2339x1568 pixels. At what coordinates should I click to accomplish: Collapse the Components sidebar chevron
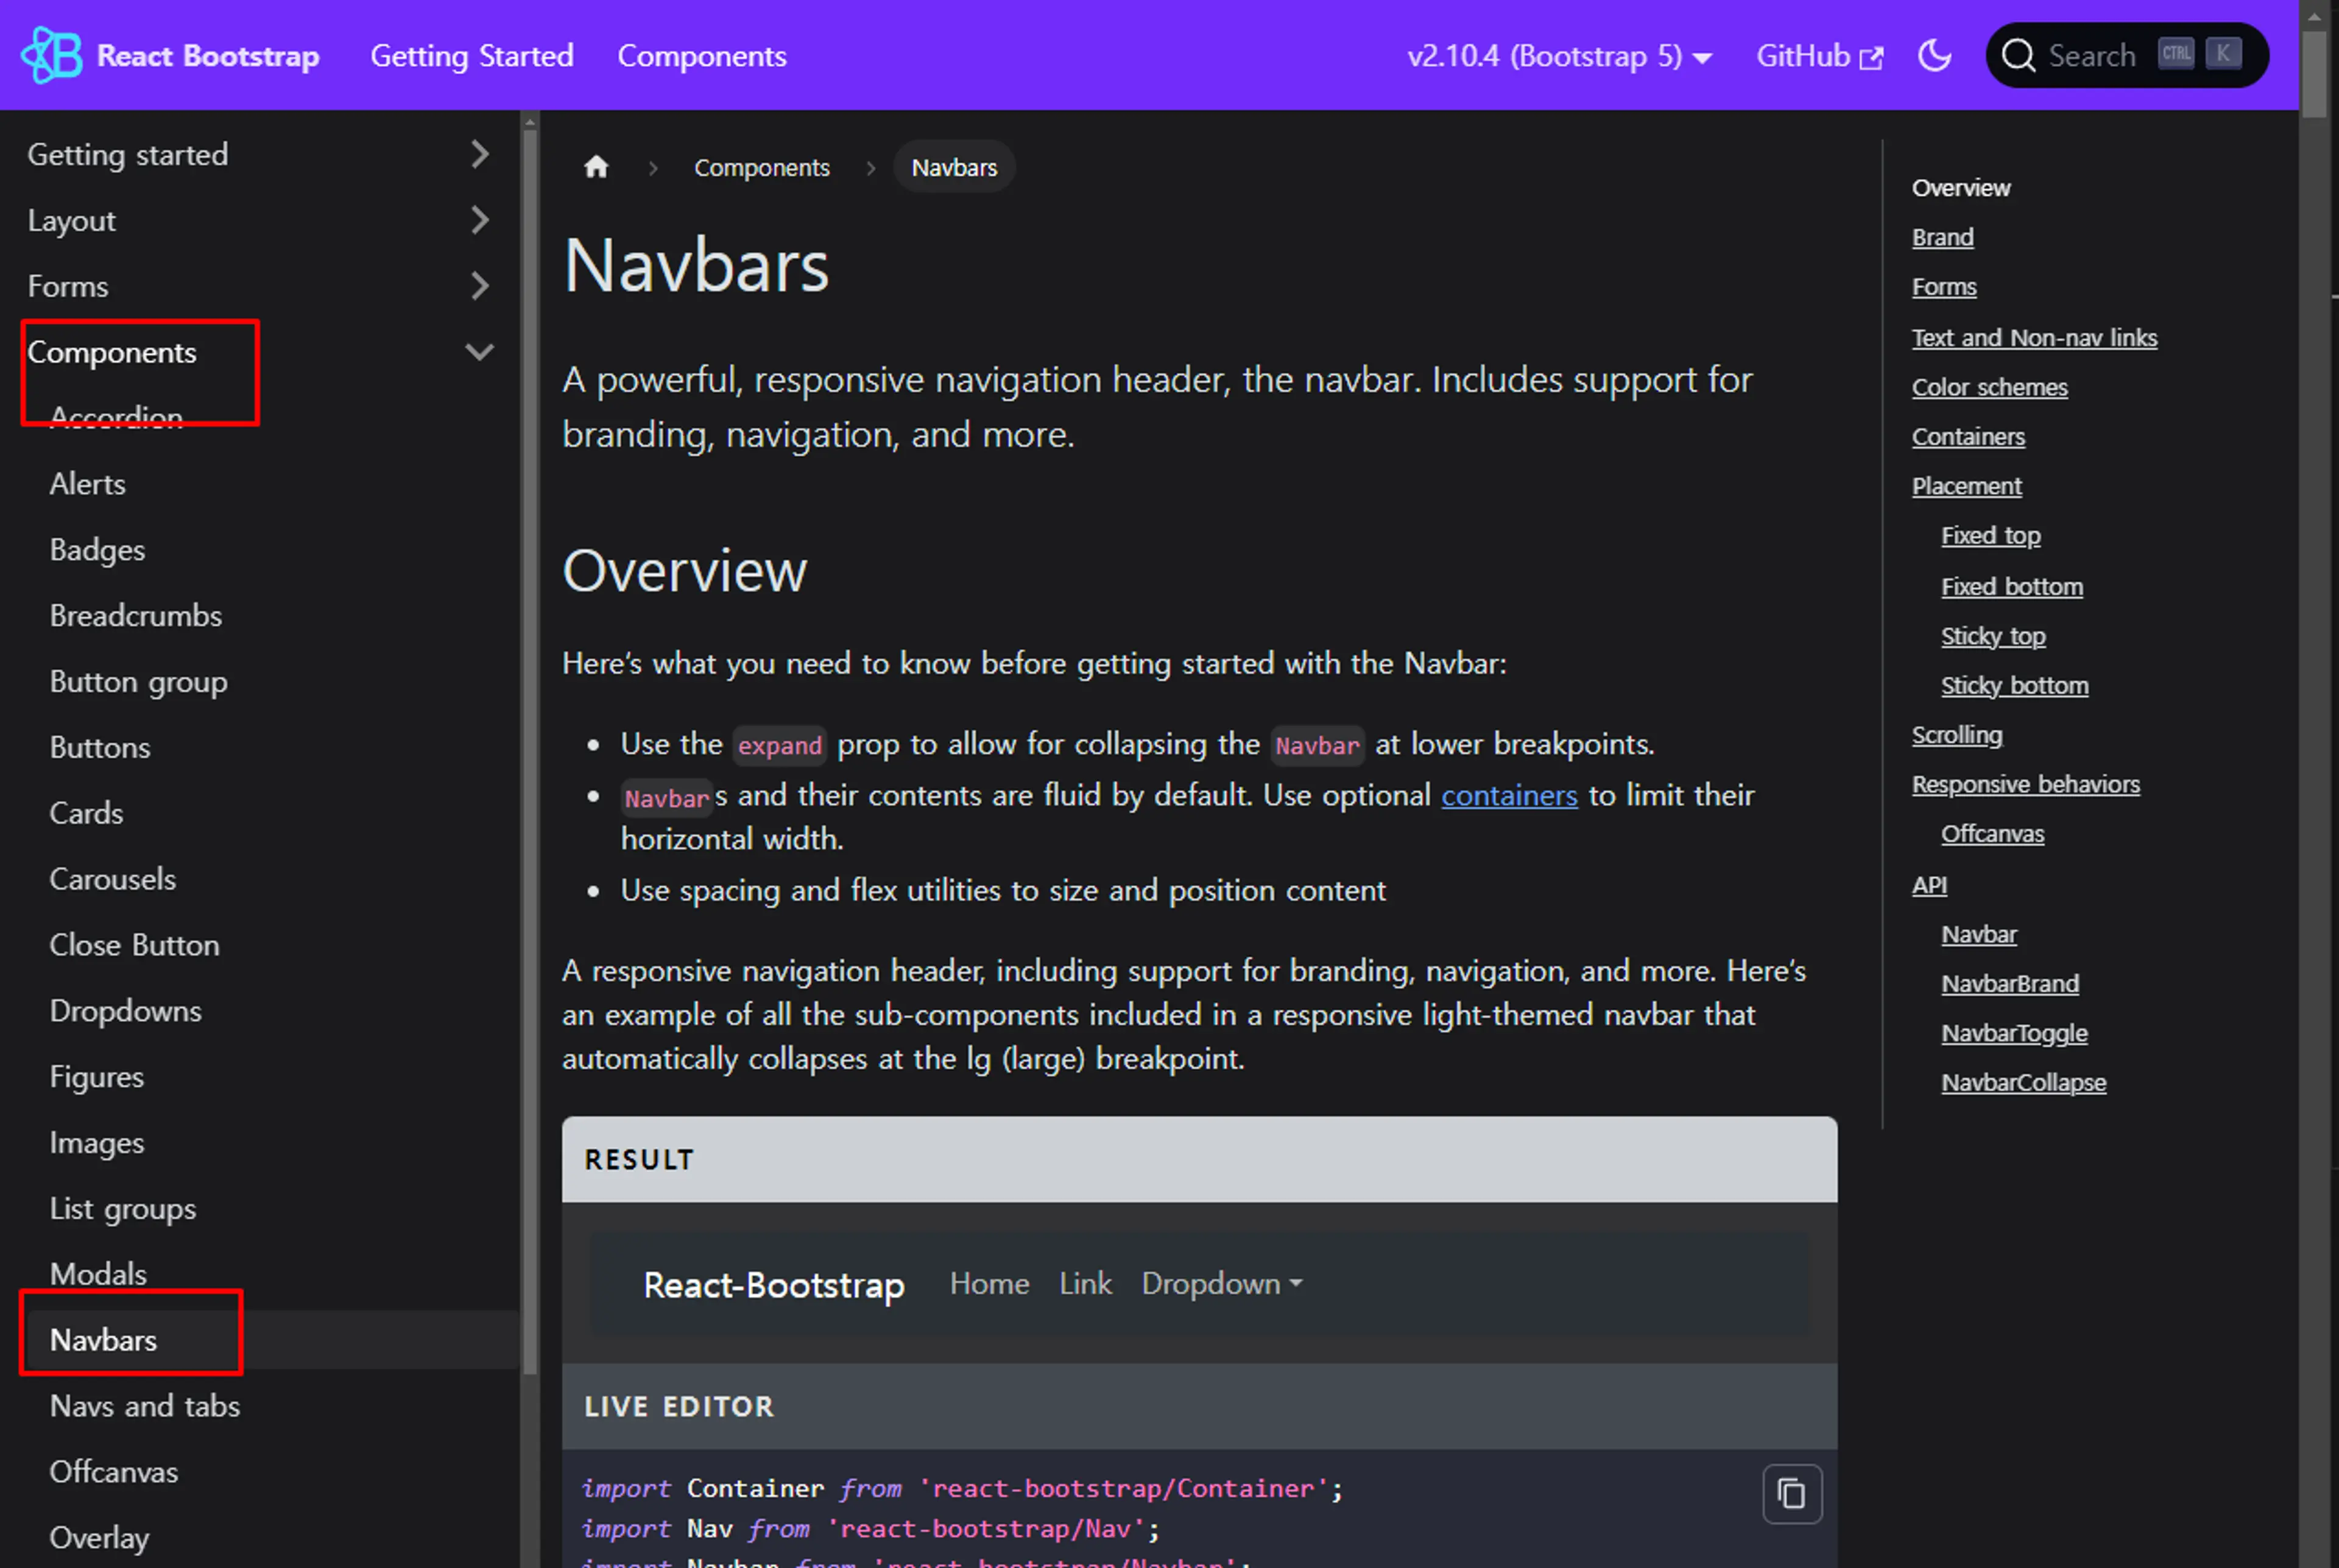click(x=480, y=352)
